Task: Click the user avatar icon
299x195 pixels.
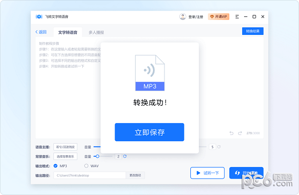Action: [182, 17]
